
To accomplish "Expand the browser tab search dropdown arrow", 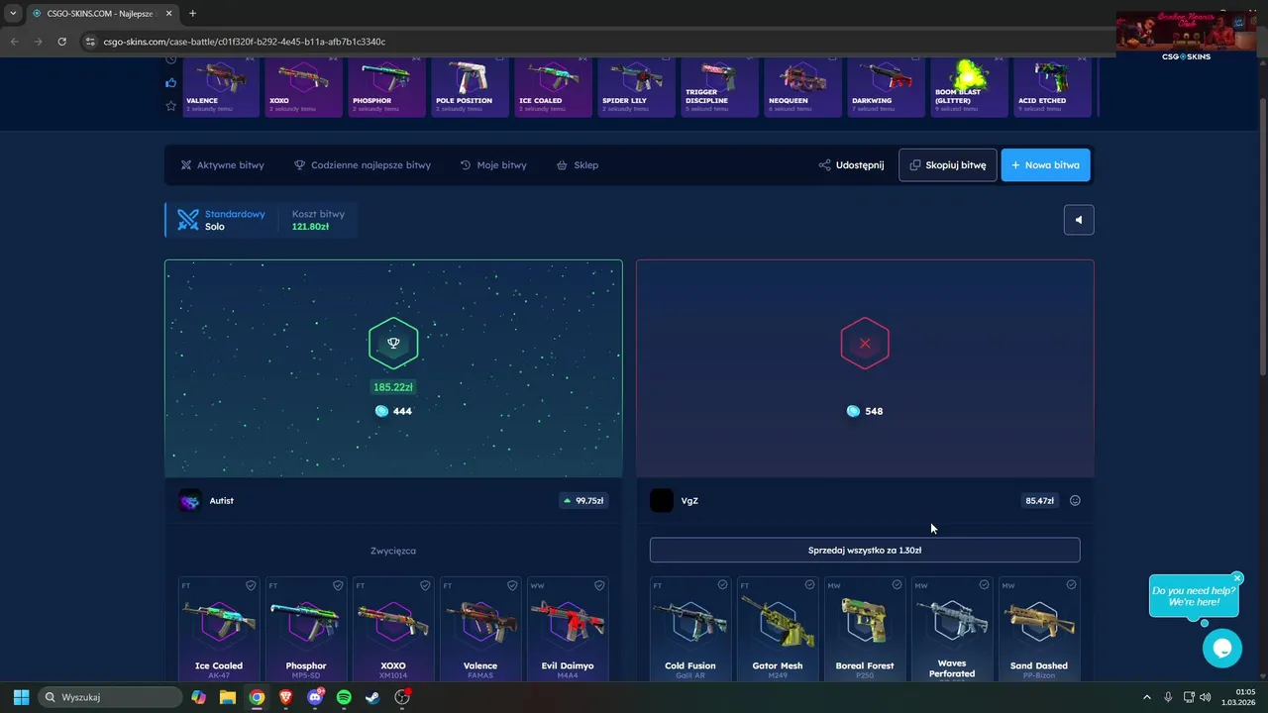I will pos(12,14).
